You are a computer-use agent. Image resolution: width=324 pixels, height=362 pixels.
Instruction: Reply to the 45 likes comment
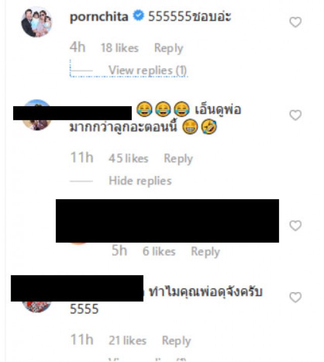(178, 159)
